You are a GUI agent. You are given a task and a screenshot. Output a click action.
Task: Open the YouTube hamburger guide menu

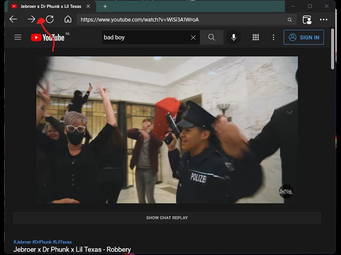[18, 37]
